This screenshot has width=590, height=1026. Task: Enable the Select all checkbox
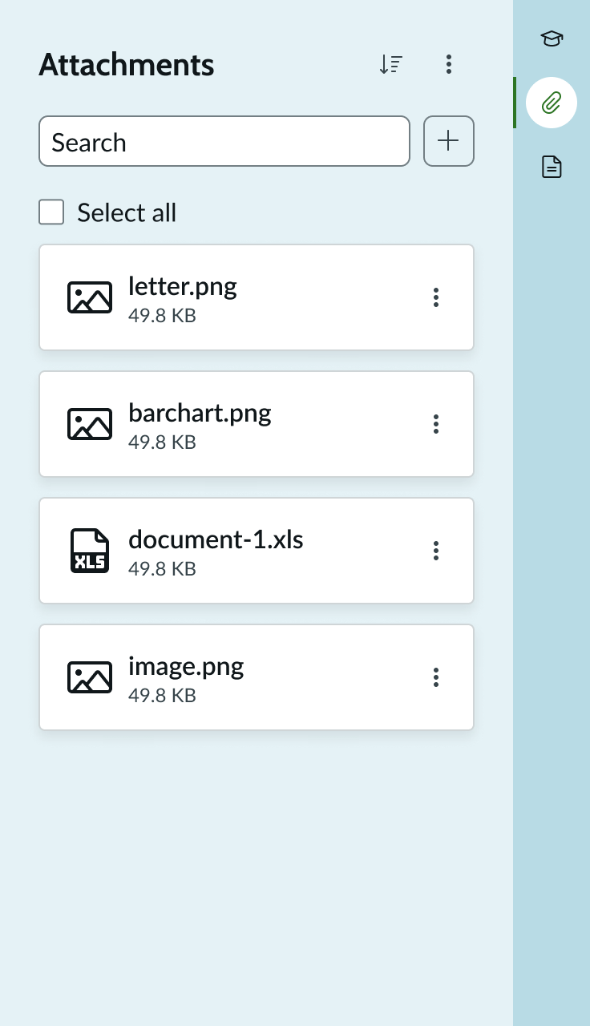(x=51, y=212)
